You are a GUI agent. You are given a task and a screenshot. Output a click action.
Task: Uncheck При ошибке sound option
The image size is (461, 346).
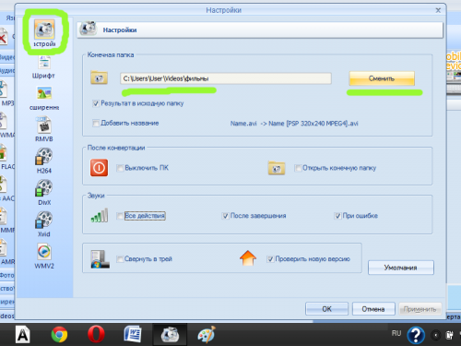pyautogui.click(x=337, y=216)
